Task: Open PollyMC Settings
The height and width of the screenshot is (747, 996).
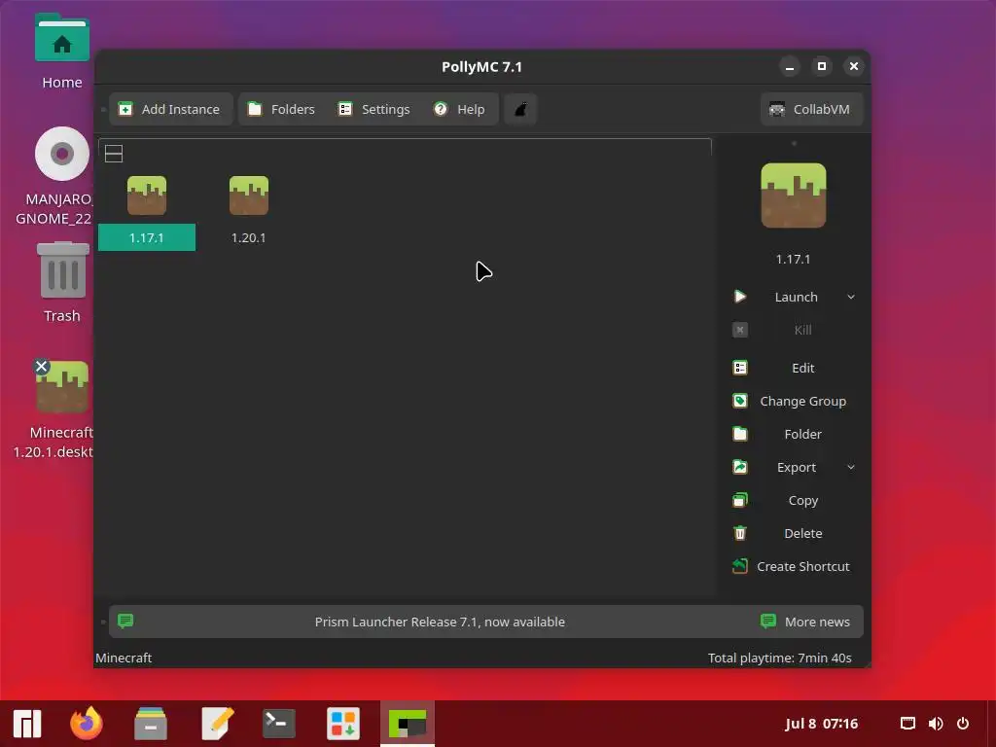Action: click(374, 109)
